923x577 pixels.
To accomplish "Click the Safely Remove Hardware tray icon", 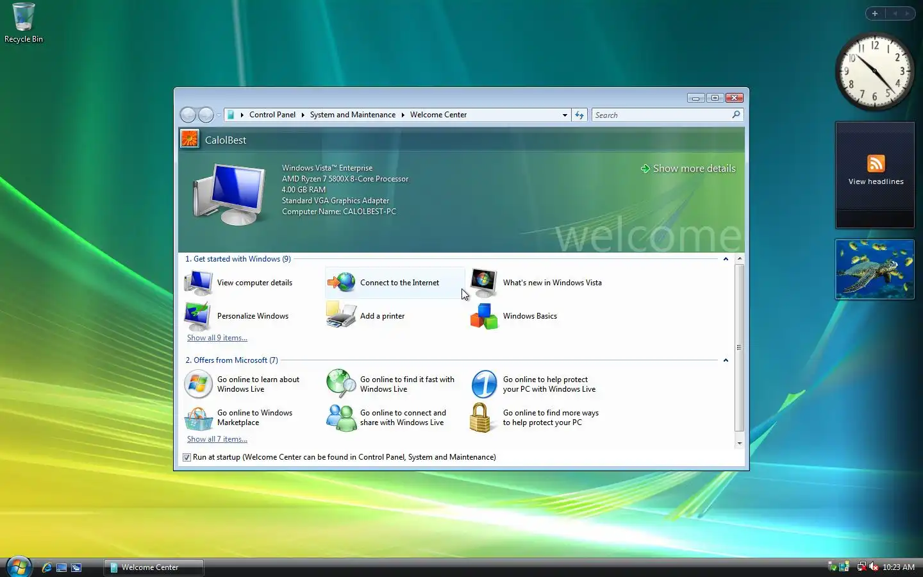I will pos(832,567).
